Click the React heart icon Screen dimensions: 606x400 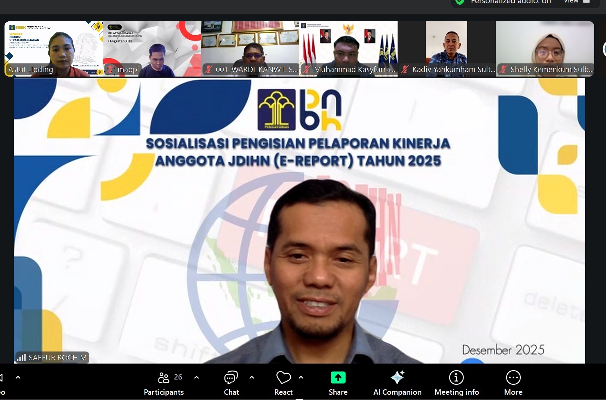283,377
